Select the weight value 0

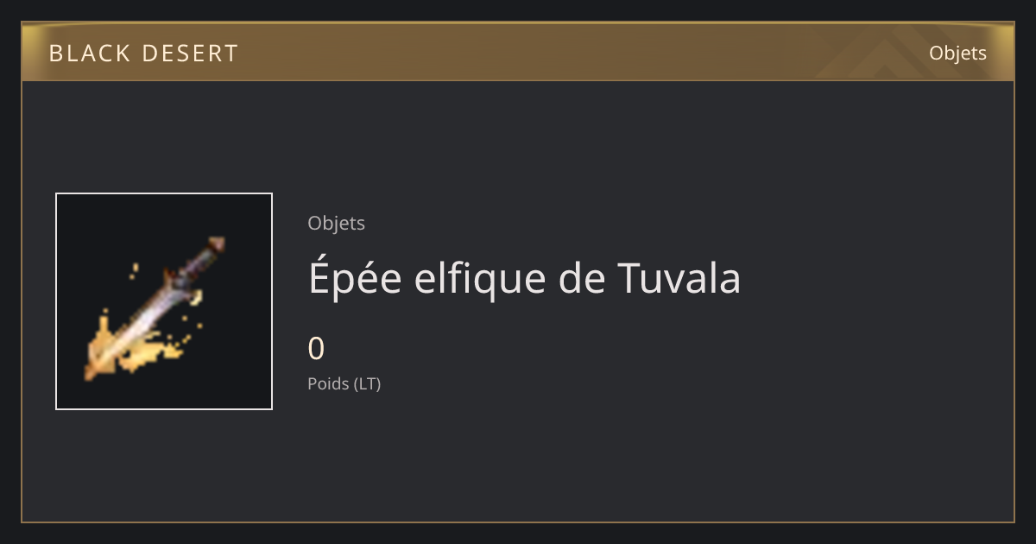[316, 349]
